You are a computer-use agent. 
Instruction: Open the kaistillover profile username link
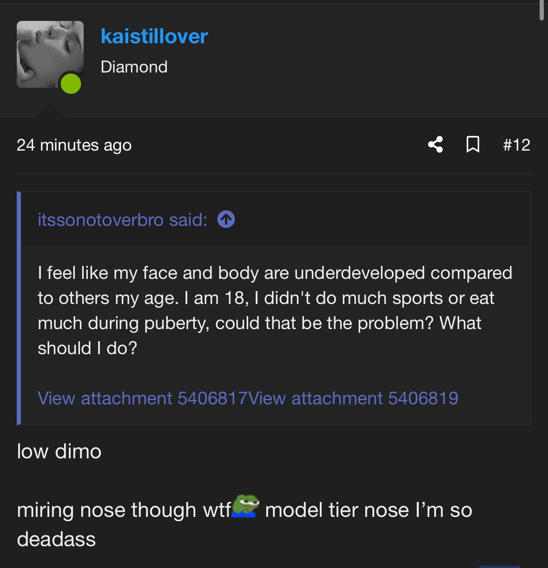pos(154,36)
